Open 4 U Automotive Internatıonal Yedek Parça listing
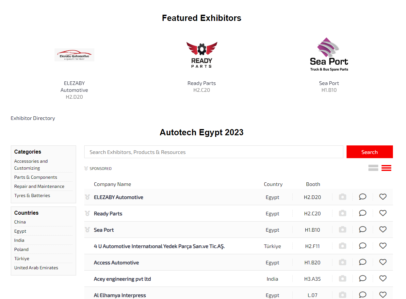Screen dimensions: 406x299 tap(159, 246)
